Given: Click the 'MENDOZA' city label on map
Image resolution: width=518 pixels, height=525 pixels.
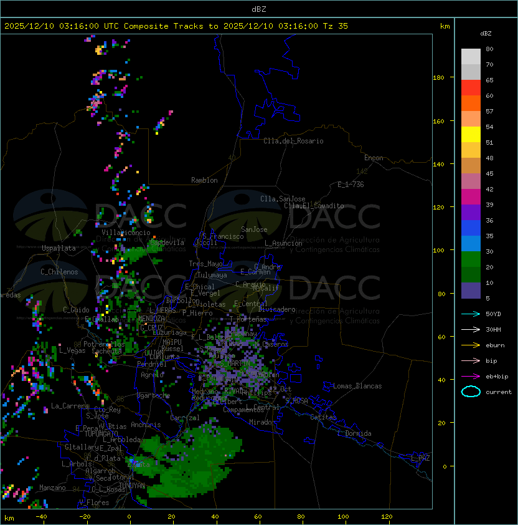Looking at the screenshot, I should pyautogui.click(x=151, y=319).
